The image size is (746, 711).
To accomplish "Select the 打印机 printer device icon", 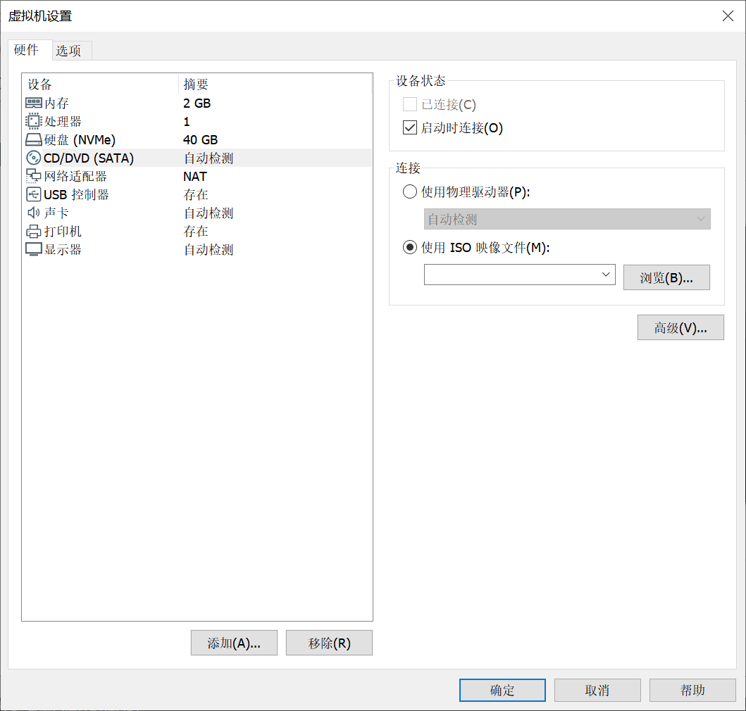I will point(33,231).
